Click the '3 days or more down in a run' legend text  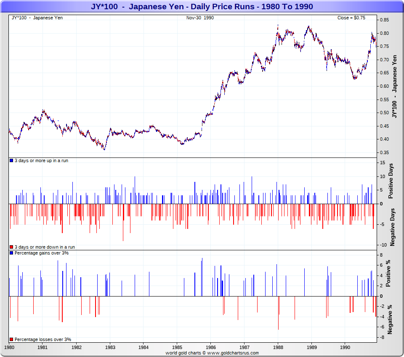pyautogui.click(x=45, y=247)
